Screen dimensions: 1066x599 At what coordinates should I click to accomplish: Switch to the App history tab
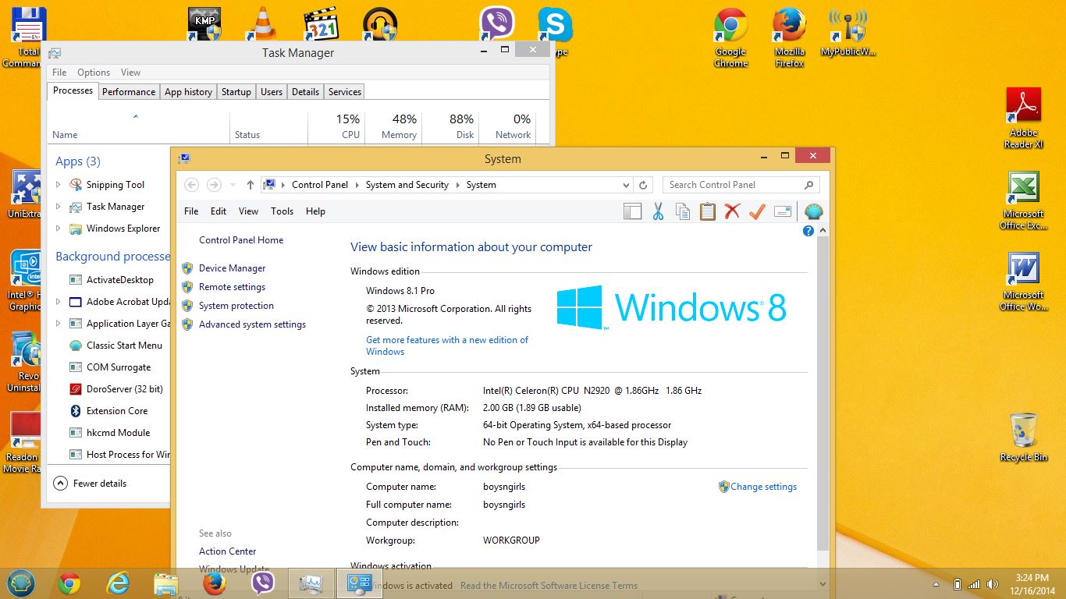click(x=188, y=92)
